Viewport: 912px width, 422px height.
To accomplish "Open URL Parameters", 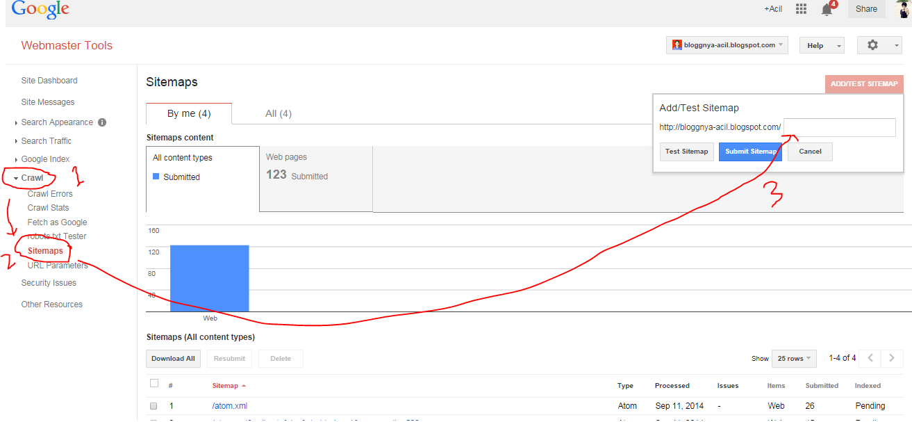I will [58, 266].
